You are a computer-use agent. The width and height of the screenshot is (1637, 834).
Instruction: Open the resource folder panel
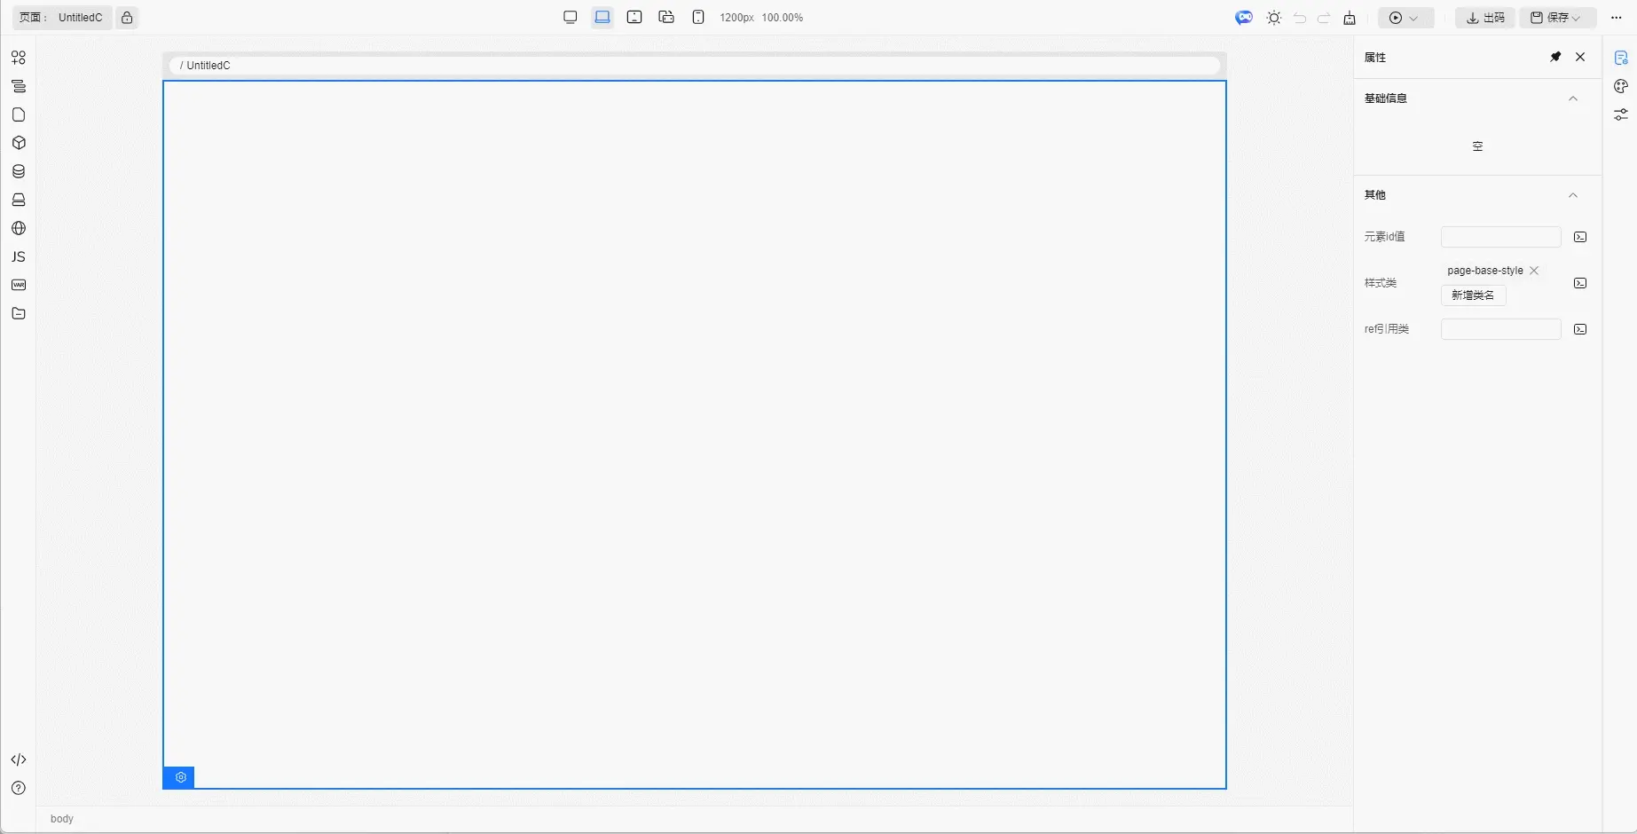[x=19, y=313]
